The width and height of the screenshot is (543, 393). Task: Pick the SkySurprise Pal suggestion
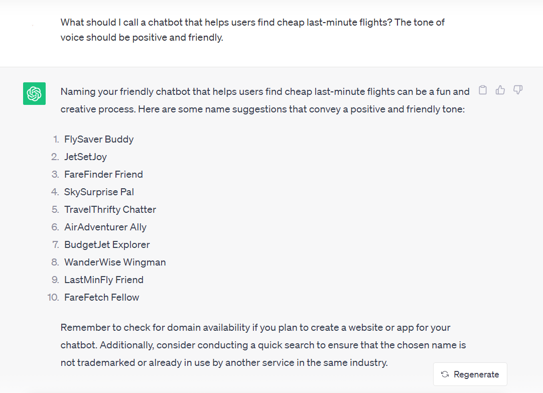(99, 192)
